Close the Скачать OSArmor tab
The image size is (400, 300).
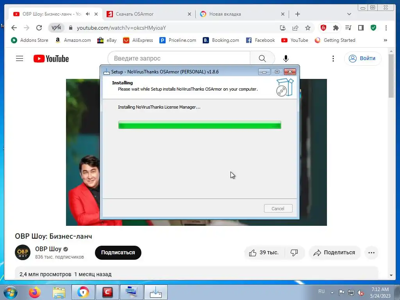pyautogui.click(x=189, y=14)
